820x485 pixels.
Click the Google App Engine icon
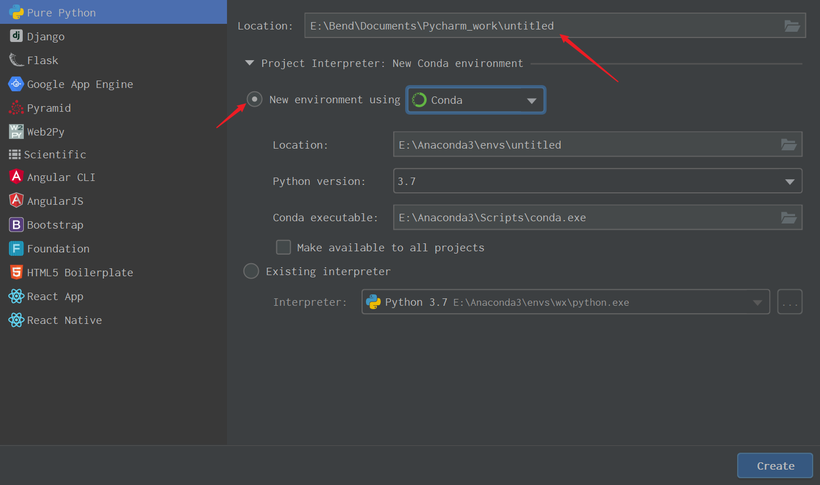click(x=16, y=83)
